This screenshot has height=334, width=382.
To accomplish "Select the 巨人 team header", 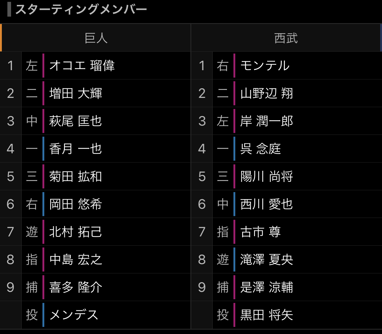I will click(96, 38).
